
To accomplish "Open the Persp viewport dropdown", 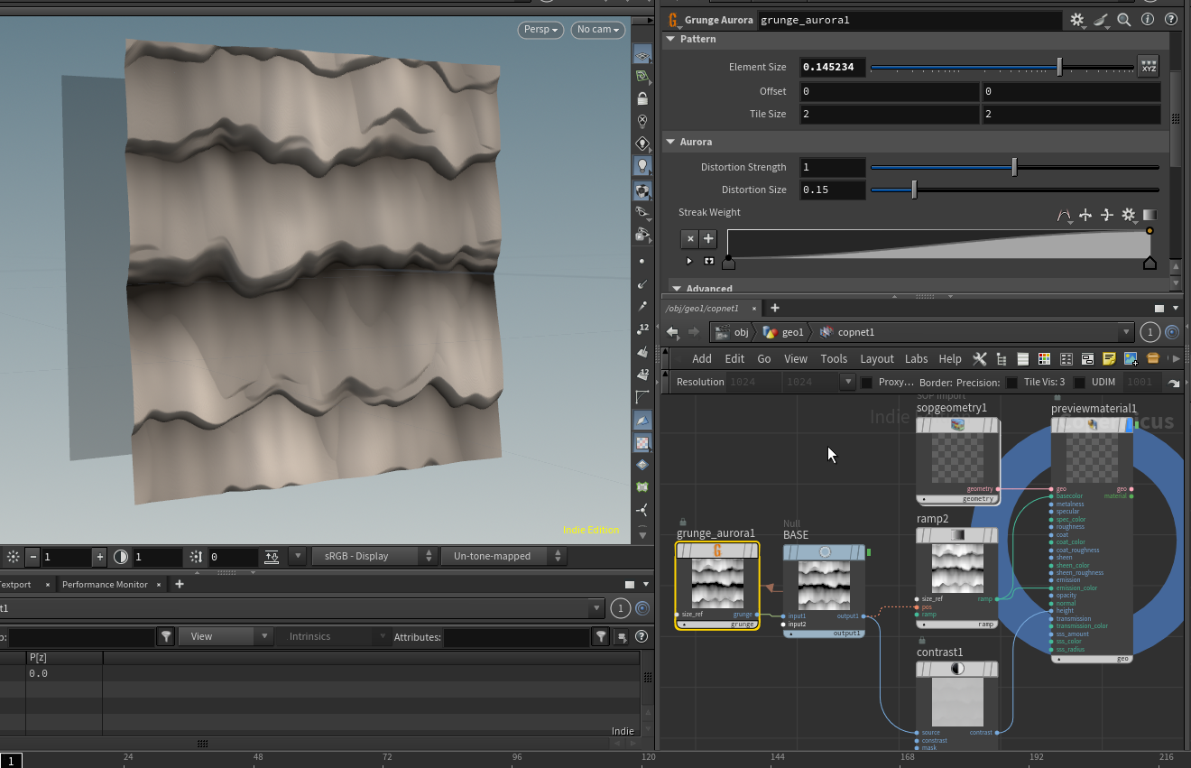I will coord(541,30).
